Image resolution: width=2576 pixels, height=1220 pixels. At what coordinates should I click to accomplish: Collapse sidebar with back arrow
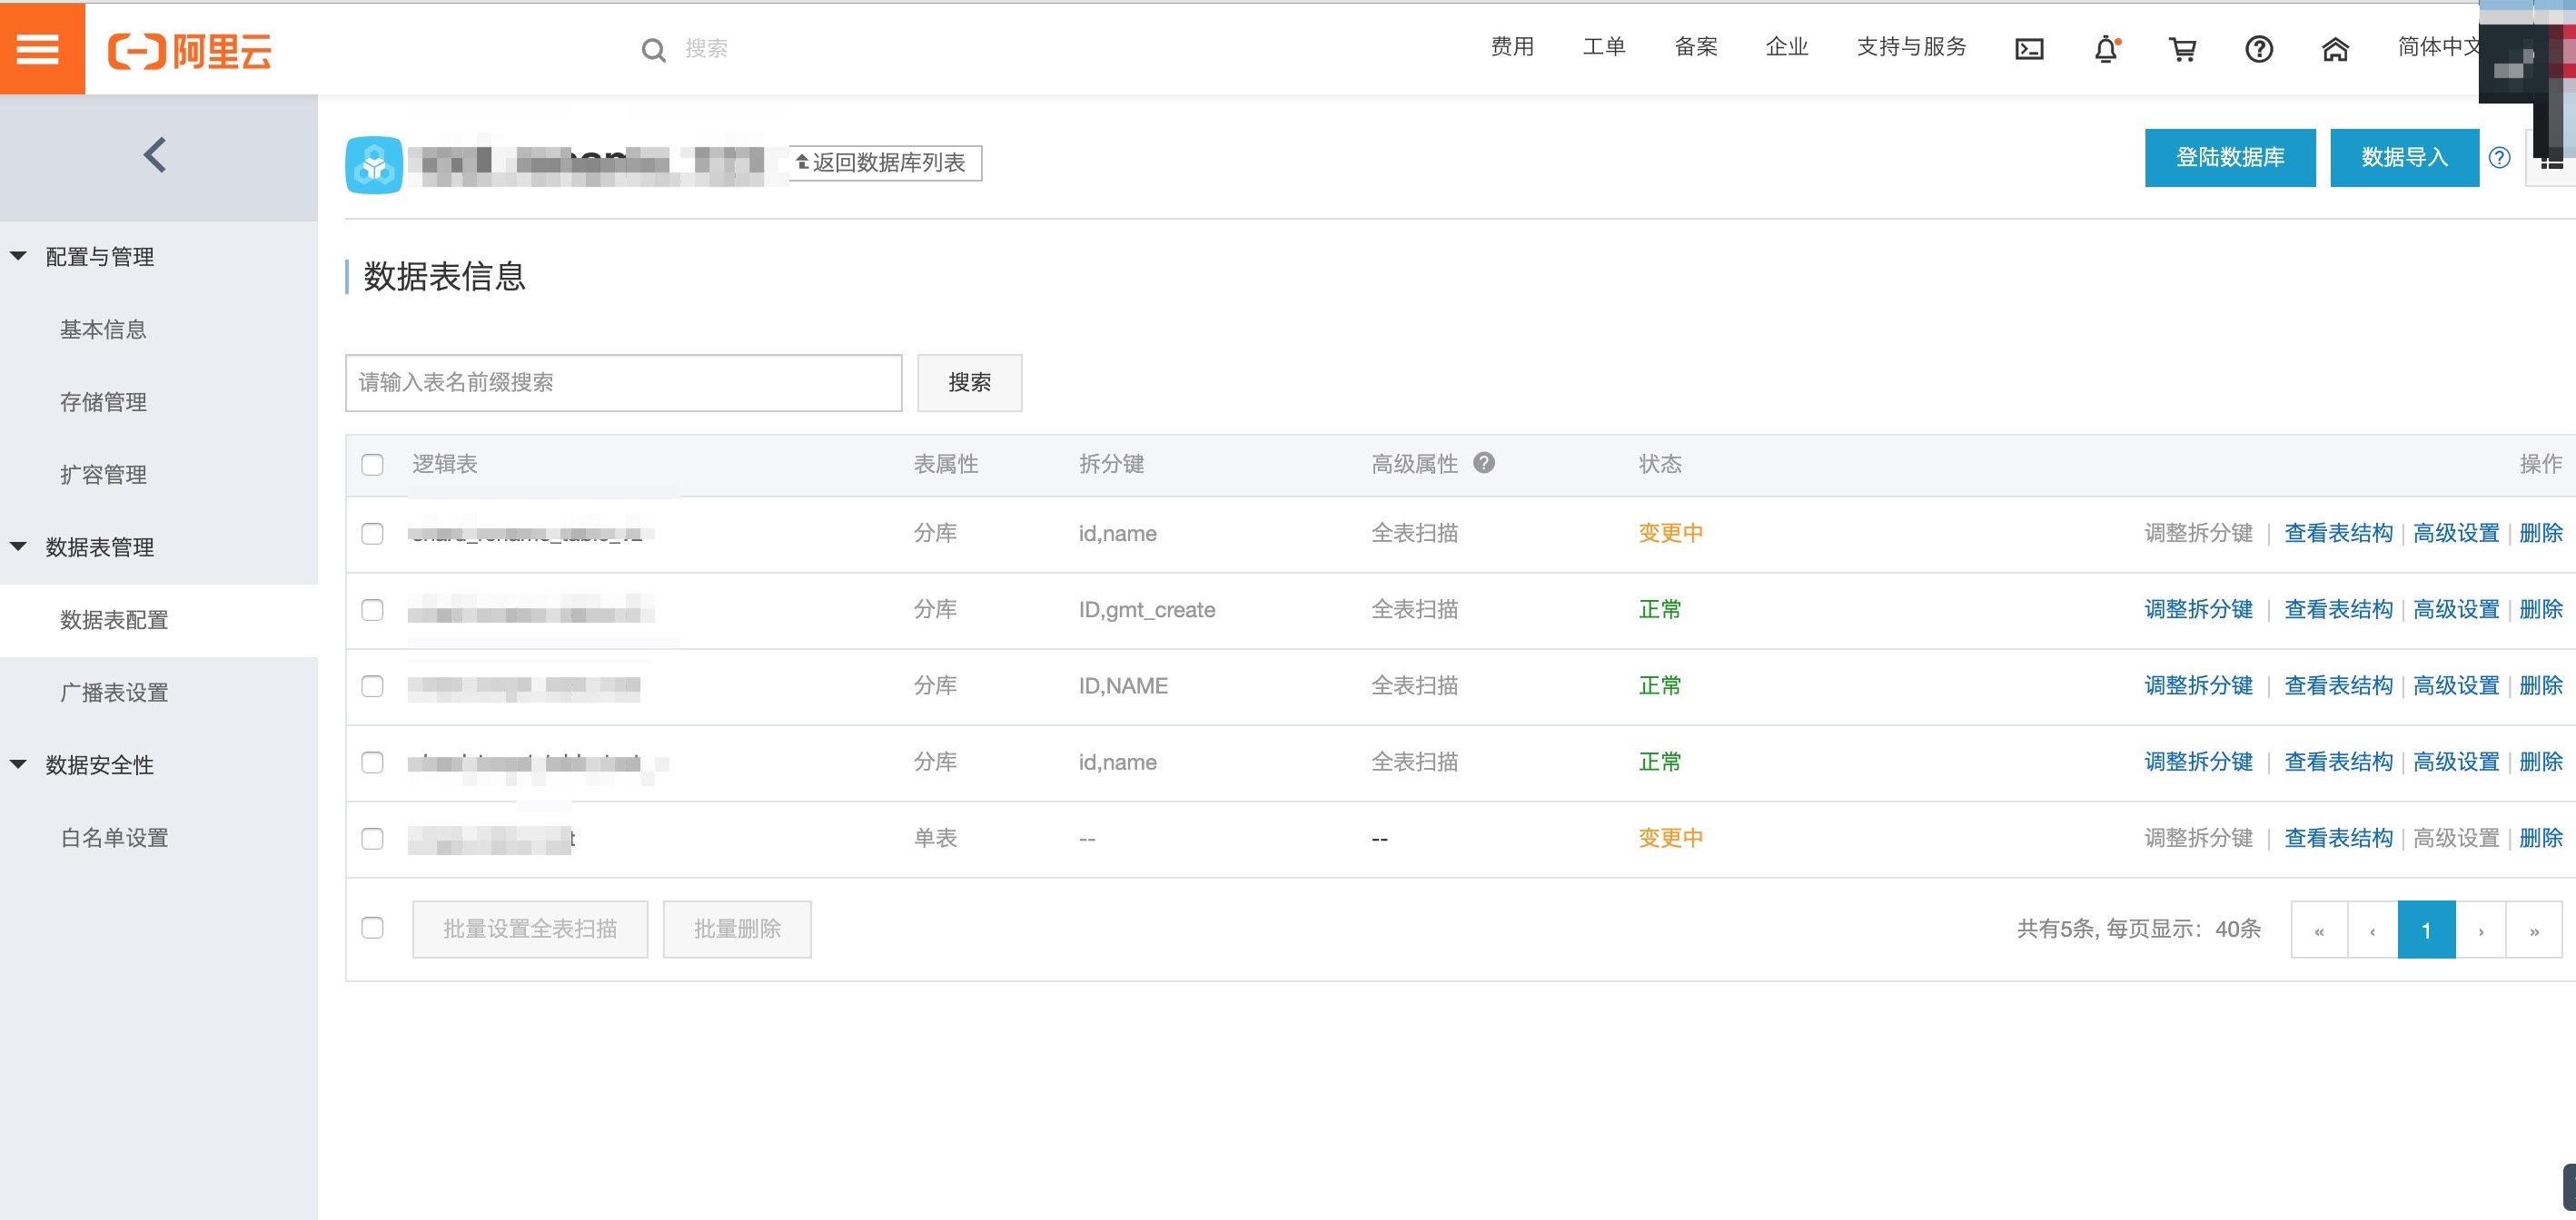coord(155,155)
